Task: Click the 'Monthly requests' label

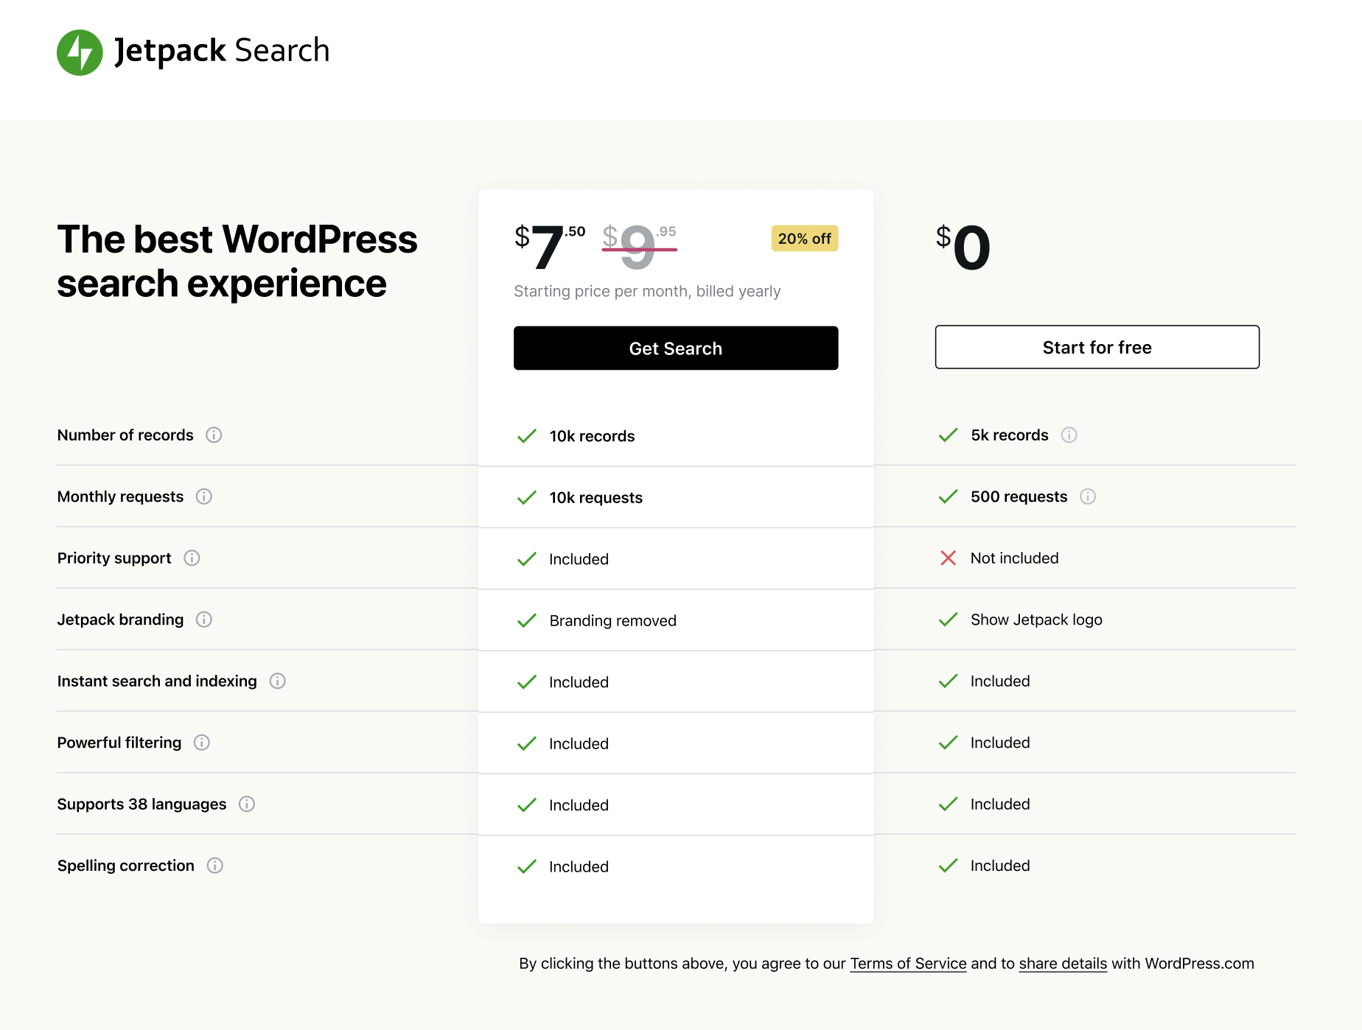Action: 120,497
